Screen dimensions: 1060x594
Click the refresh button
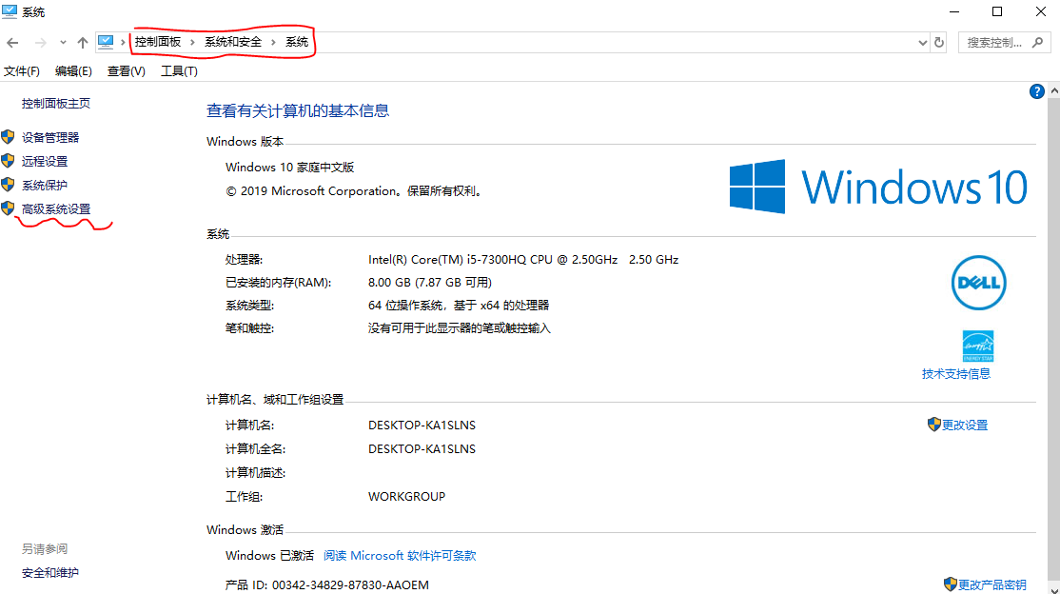pos(939,43)
